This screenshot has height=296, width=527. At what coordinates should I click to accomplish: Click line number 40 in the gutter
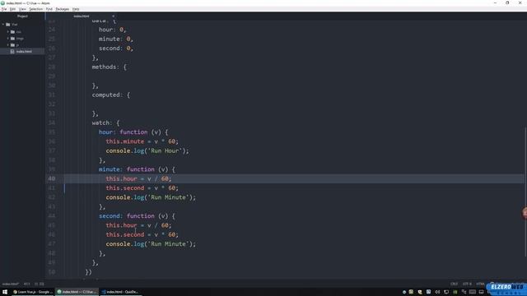click(x=51, y=179)
